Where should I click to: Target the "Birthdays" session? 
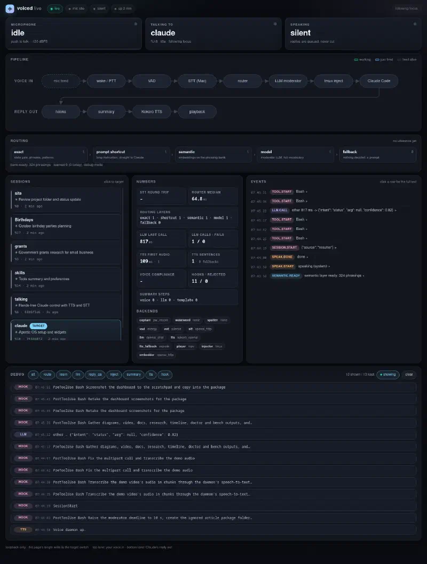click(x=66, y=226)
